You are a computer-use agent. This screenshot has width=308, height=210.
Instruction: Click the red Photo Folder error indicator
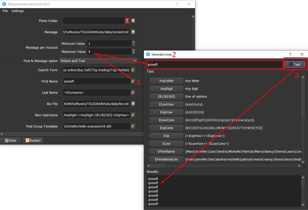pyautogui.click(x=127, y=21)
